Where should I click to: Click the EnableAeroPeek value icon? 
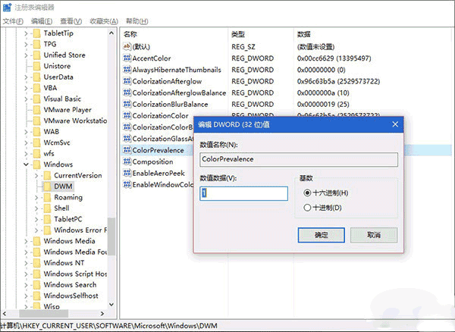click(x=127, y=173)
